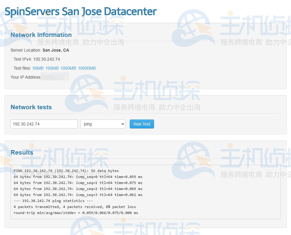Focus the IP address input field
The image size is (291, 235).
[x=44, y=124]
